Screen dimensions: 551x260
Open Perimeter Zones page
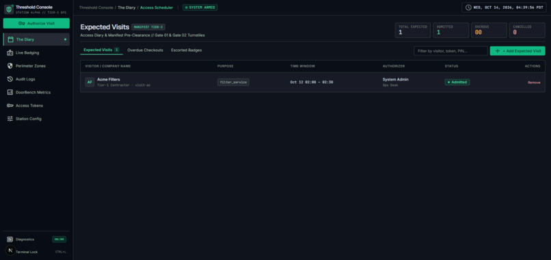36,66
